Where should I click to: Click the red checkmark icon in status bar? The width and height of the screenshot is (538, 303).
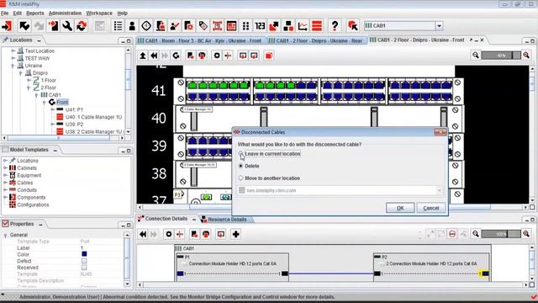coord(534,296)
